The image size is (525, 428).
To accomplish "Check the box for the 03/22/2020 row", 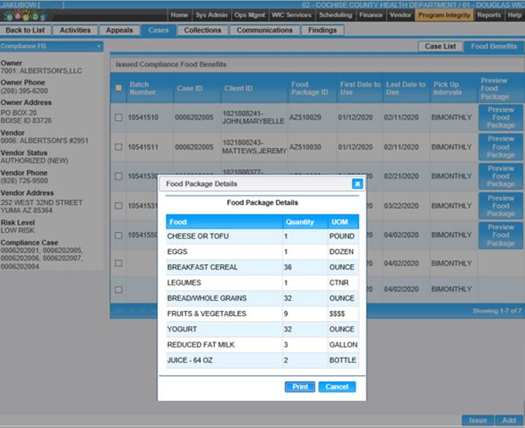I will pos(119,206).
